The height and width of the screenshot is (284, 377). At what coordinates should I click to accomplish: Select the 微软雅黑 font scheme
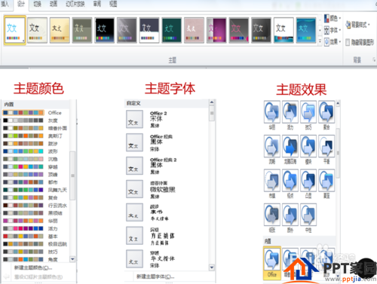point(167,189)
